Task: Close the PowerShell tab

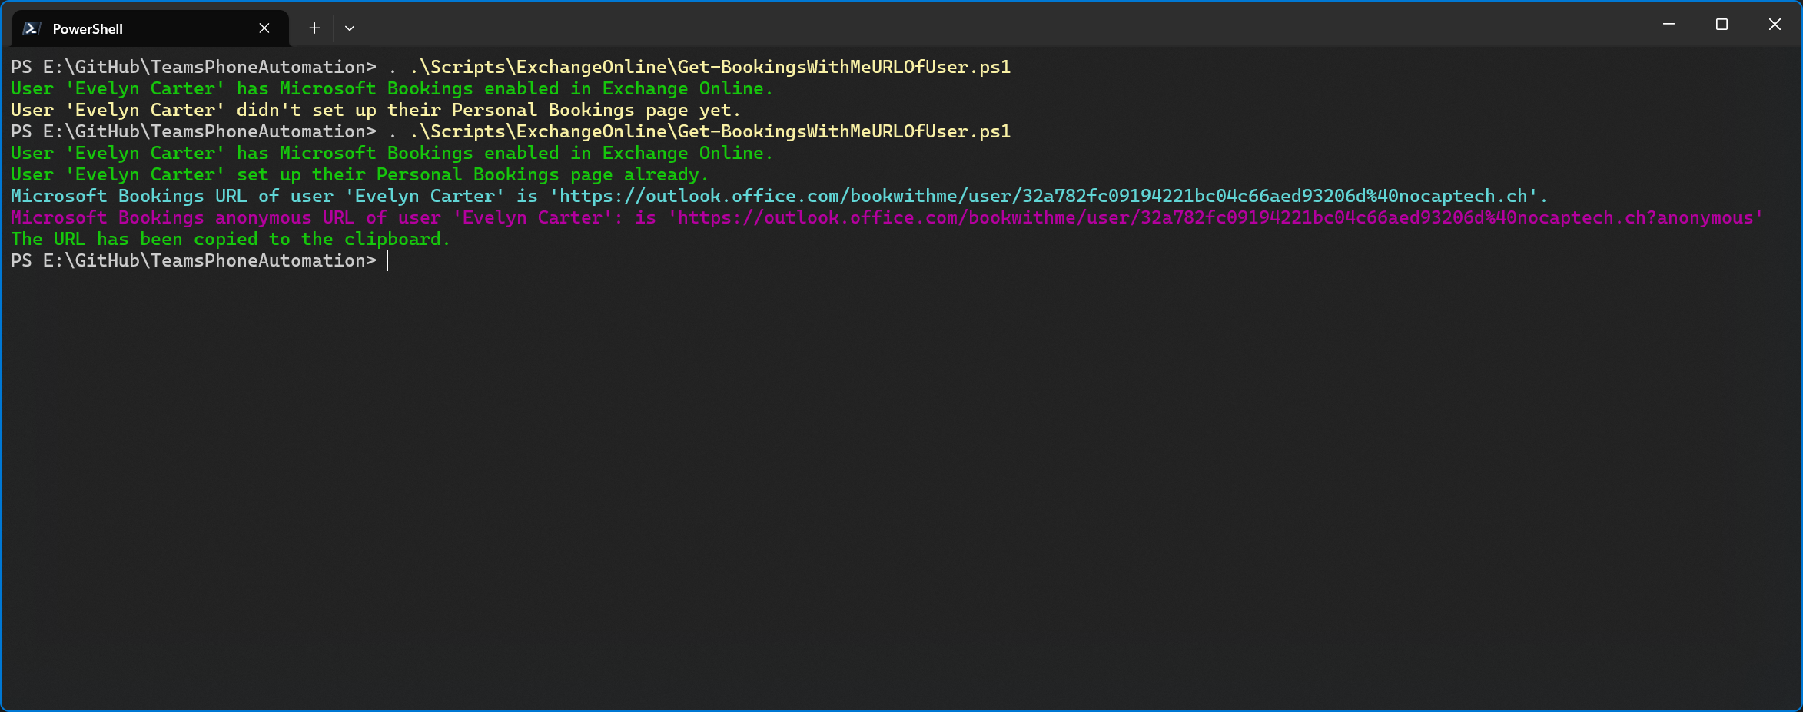Action: click(264, 28)
